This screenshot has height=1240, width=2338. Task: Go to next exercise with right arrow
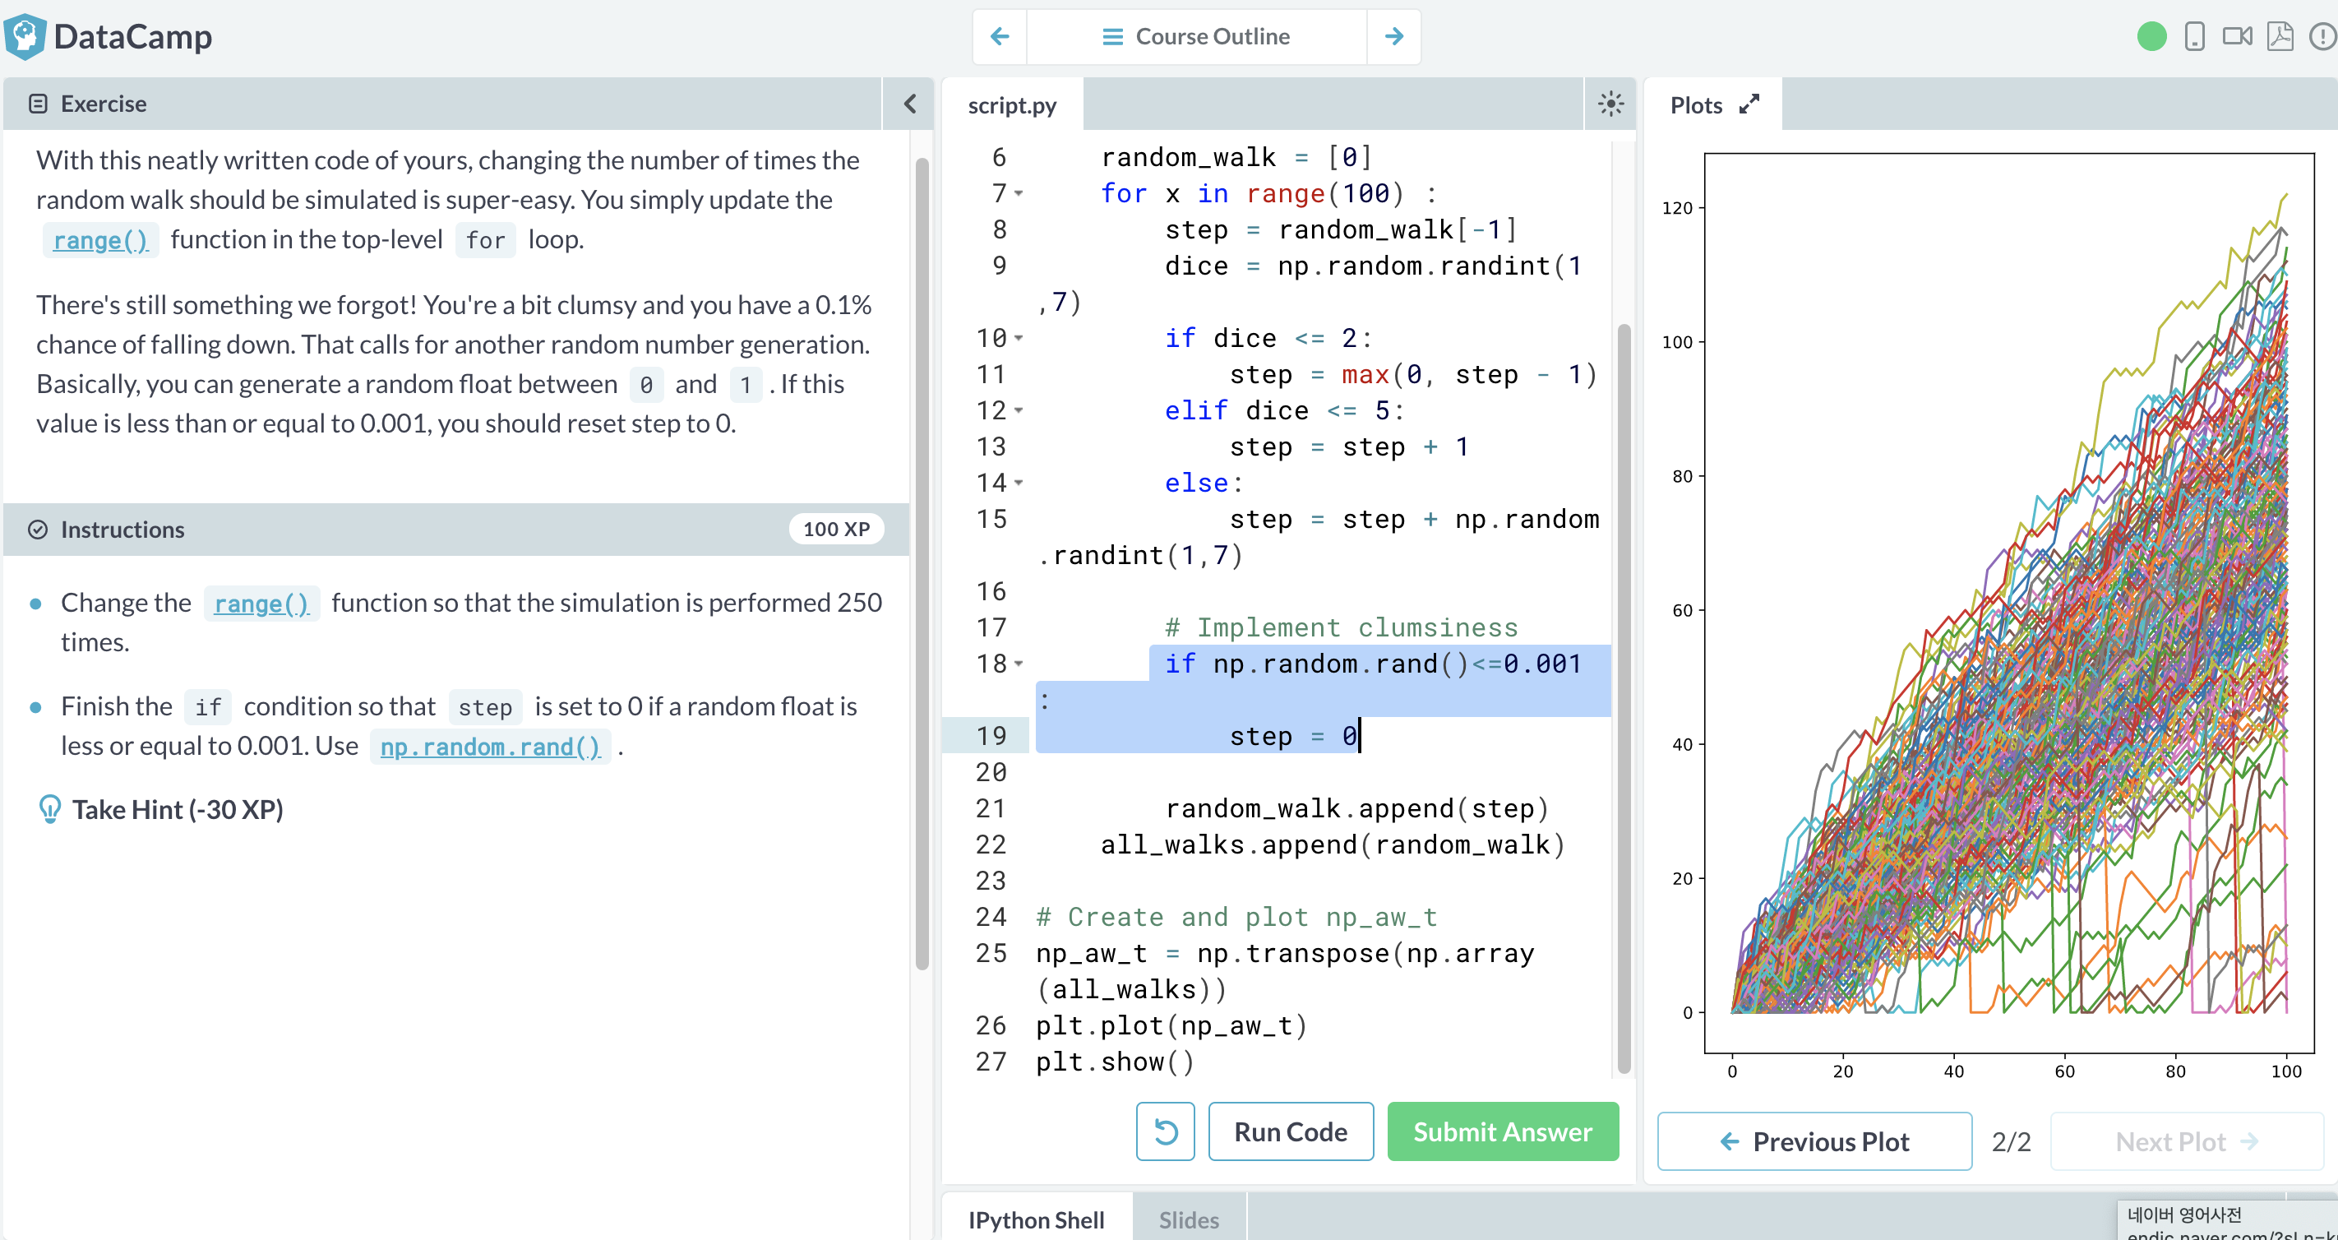pos(1394,36)
